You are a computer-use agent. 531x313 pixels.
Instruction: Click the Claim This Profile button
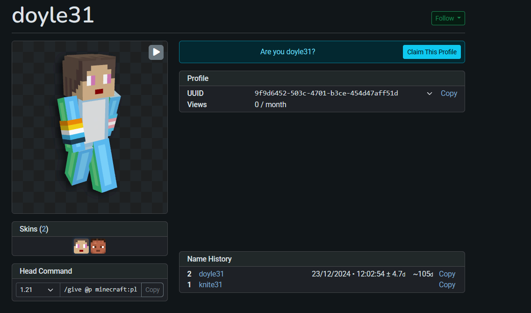pos(431,52)
